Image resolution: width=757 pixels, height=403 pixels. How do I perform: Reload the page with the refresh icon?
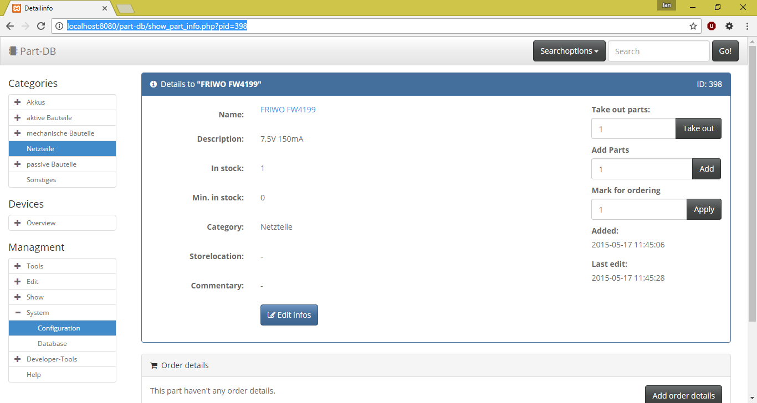point(41,26)
